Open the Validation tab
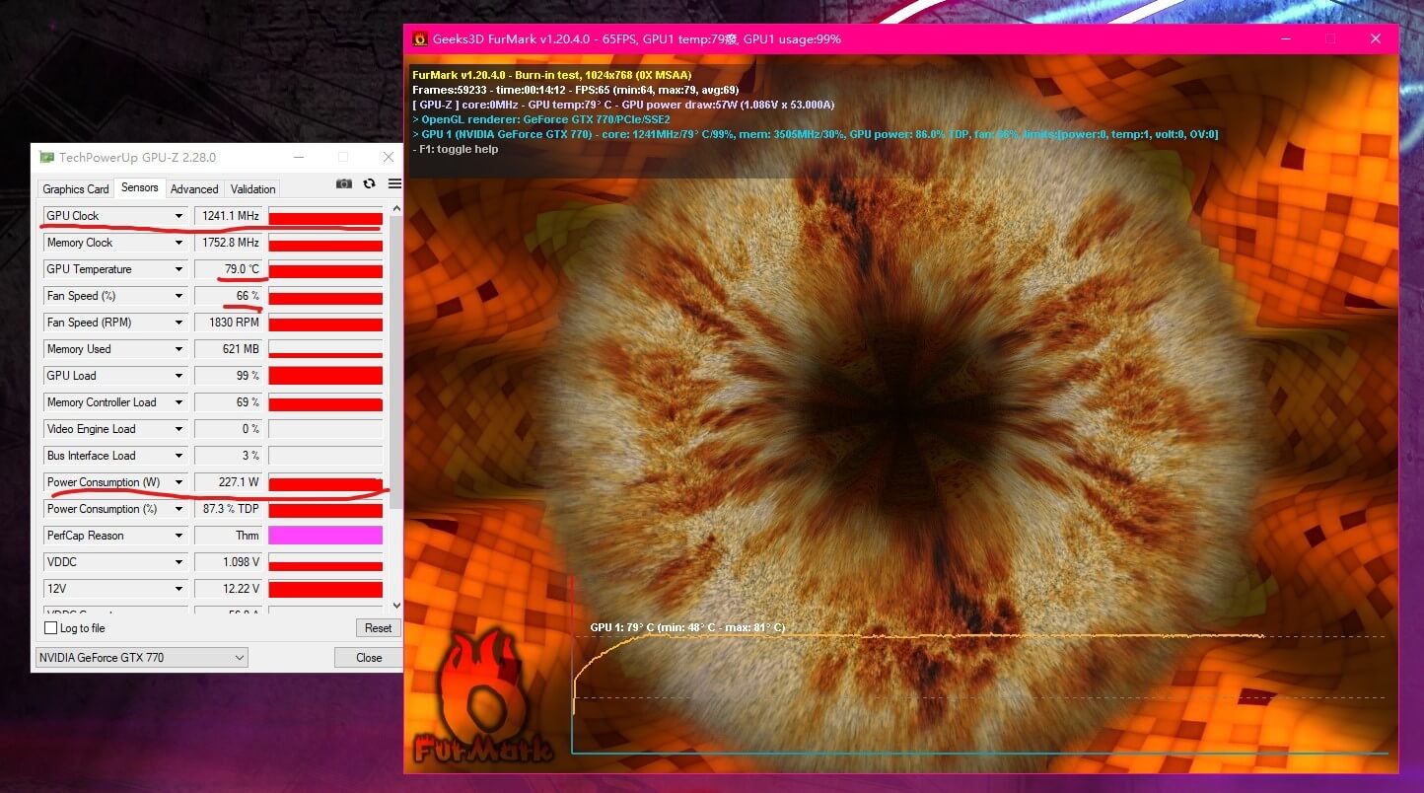1424x793 pixels. 253,188
